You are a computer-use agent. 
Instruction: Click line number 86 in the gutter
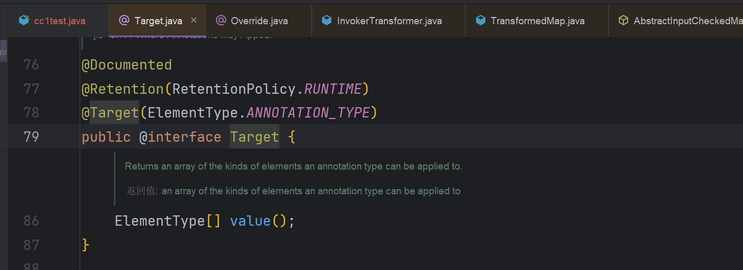[31, 221]
